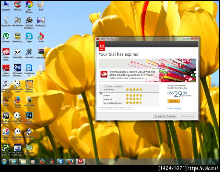Viewport: 220px width, 172px height.
Task: Click the Join now button
Action: coord(173,101)
